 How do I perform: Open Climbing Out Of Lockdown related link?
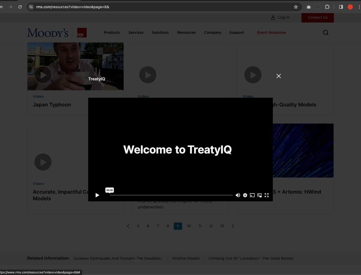[x=251, y=258]
